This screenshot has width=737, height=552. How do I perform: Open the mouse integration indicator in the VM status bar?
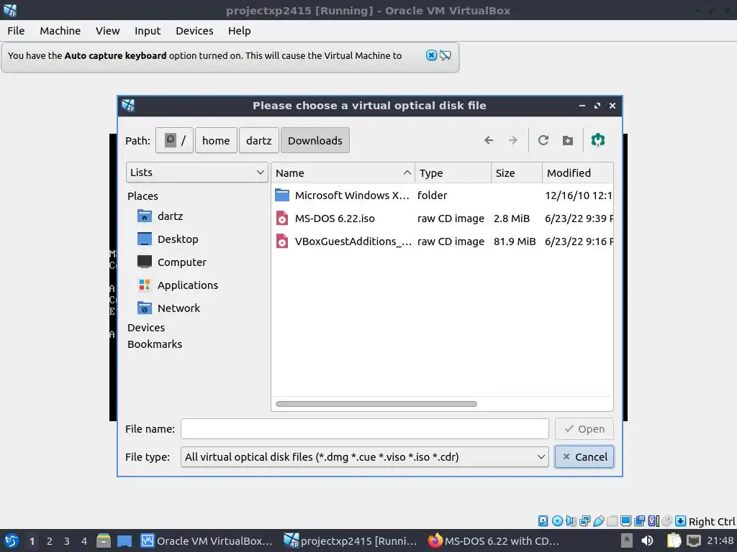(x=666, y=520)
